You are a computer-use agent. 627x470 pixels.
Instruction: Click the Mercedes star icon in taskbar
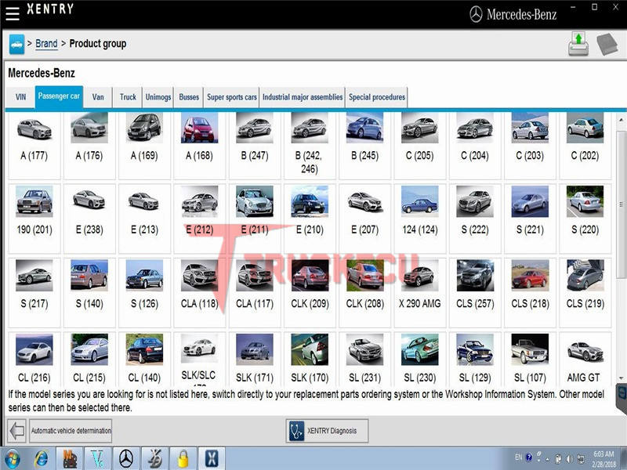(x=125, y=457)
